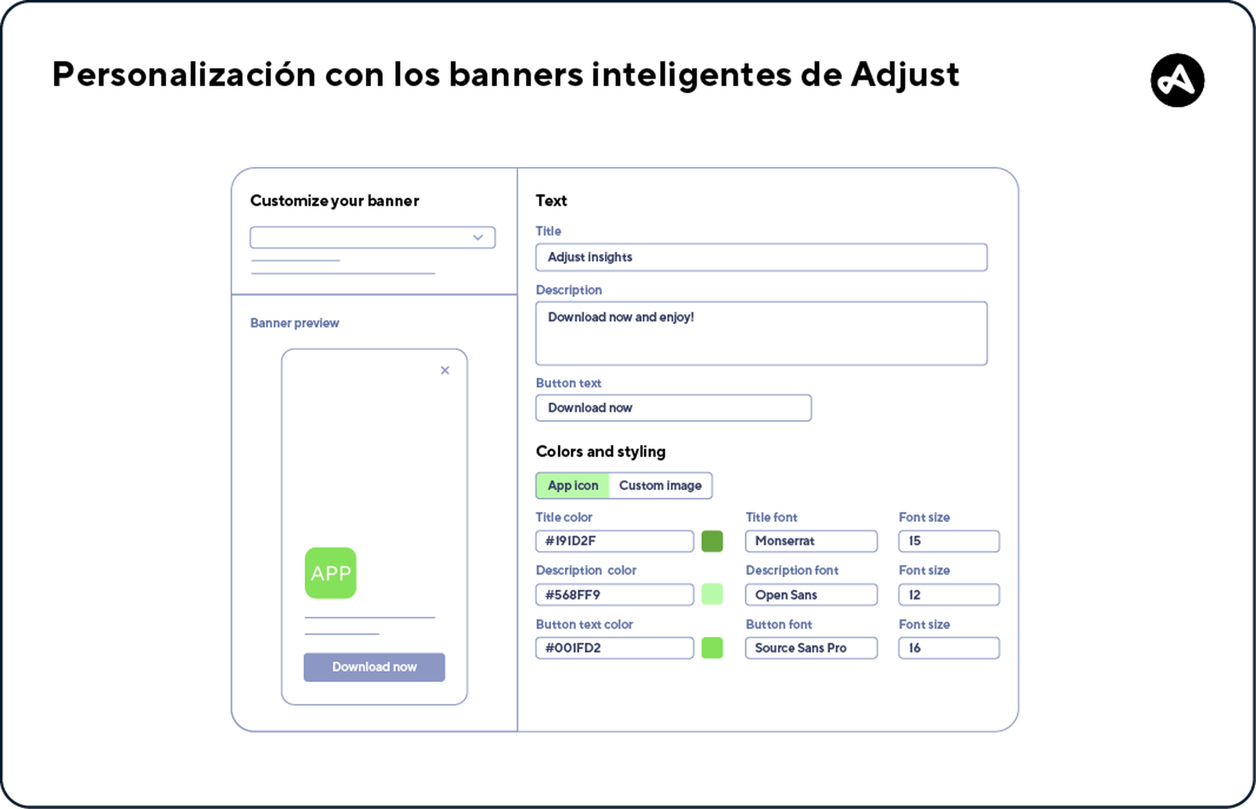Set the Button font size field 16

(949, 648)
